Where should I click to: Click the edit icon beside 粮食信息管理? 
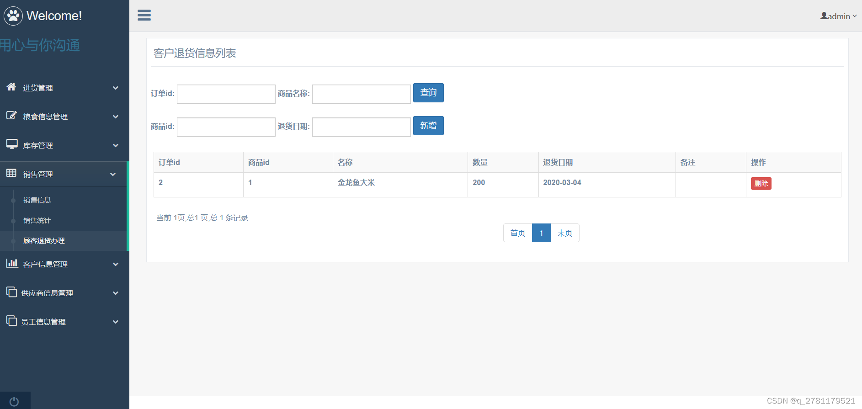point(11,116)
